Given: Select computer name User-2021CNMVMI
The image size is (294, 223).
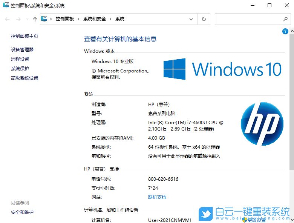Looking at the screenshot, I should pos(170,220).
